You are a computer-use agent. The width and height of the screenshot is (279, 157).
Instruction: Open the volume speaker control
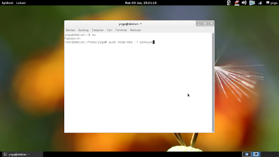coord(244,3)
